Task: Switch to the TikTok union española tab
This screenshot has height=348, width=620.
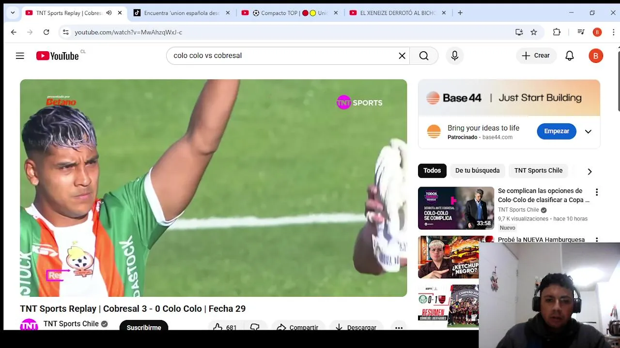Action: click(182, 13)
